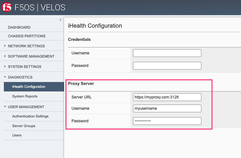This screenshot has width=241, height=158.
Task: Open the Dashboard menu item
Action: coord(19,27)
